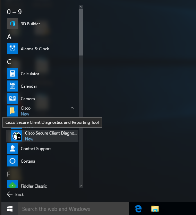Image resolution: width=196 pixels, height=215 pixels.
Task: Open Contact Support icon
Action: click(12, 148)
